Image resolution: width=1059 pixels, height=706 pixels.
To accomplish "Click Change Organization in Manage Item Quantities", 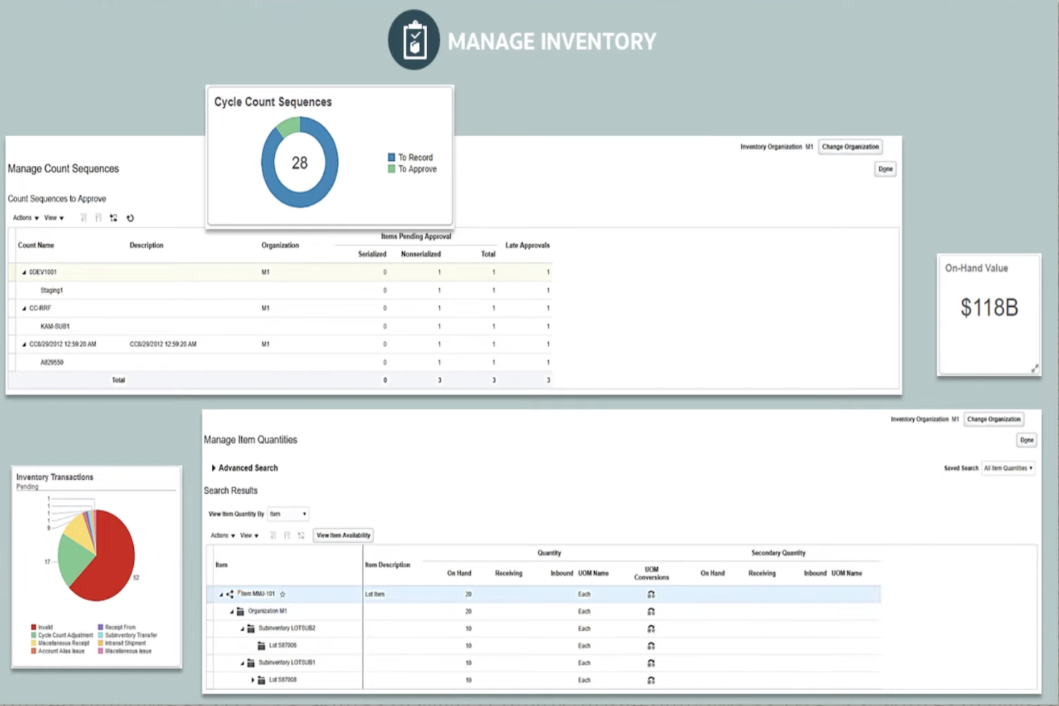I will pyautogui.click(x=994, y=419).
